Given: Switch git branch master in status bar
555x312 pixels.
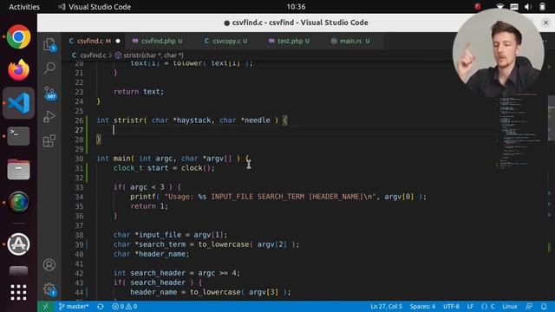Looking at the screenshot, I should pos(74,306).
